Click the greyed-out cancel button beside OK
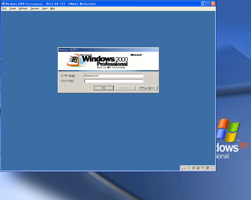251x200 pixels. (x=125, y=88)
